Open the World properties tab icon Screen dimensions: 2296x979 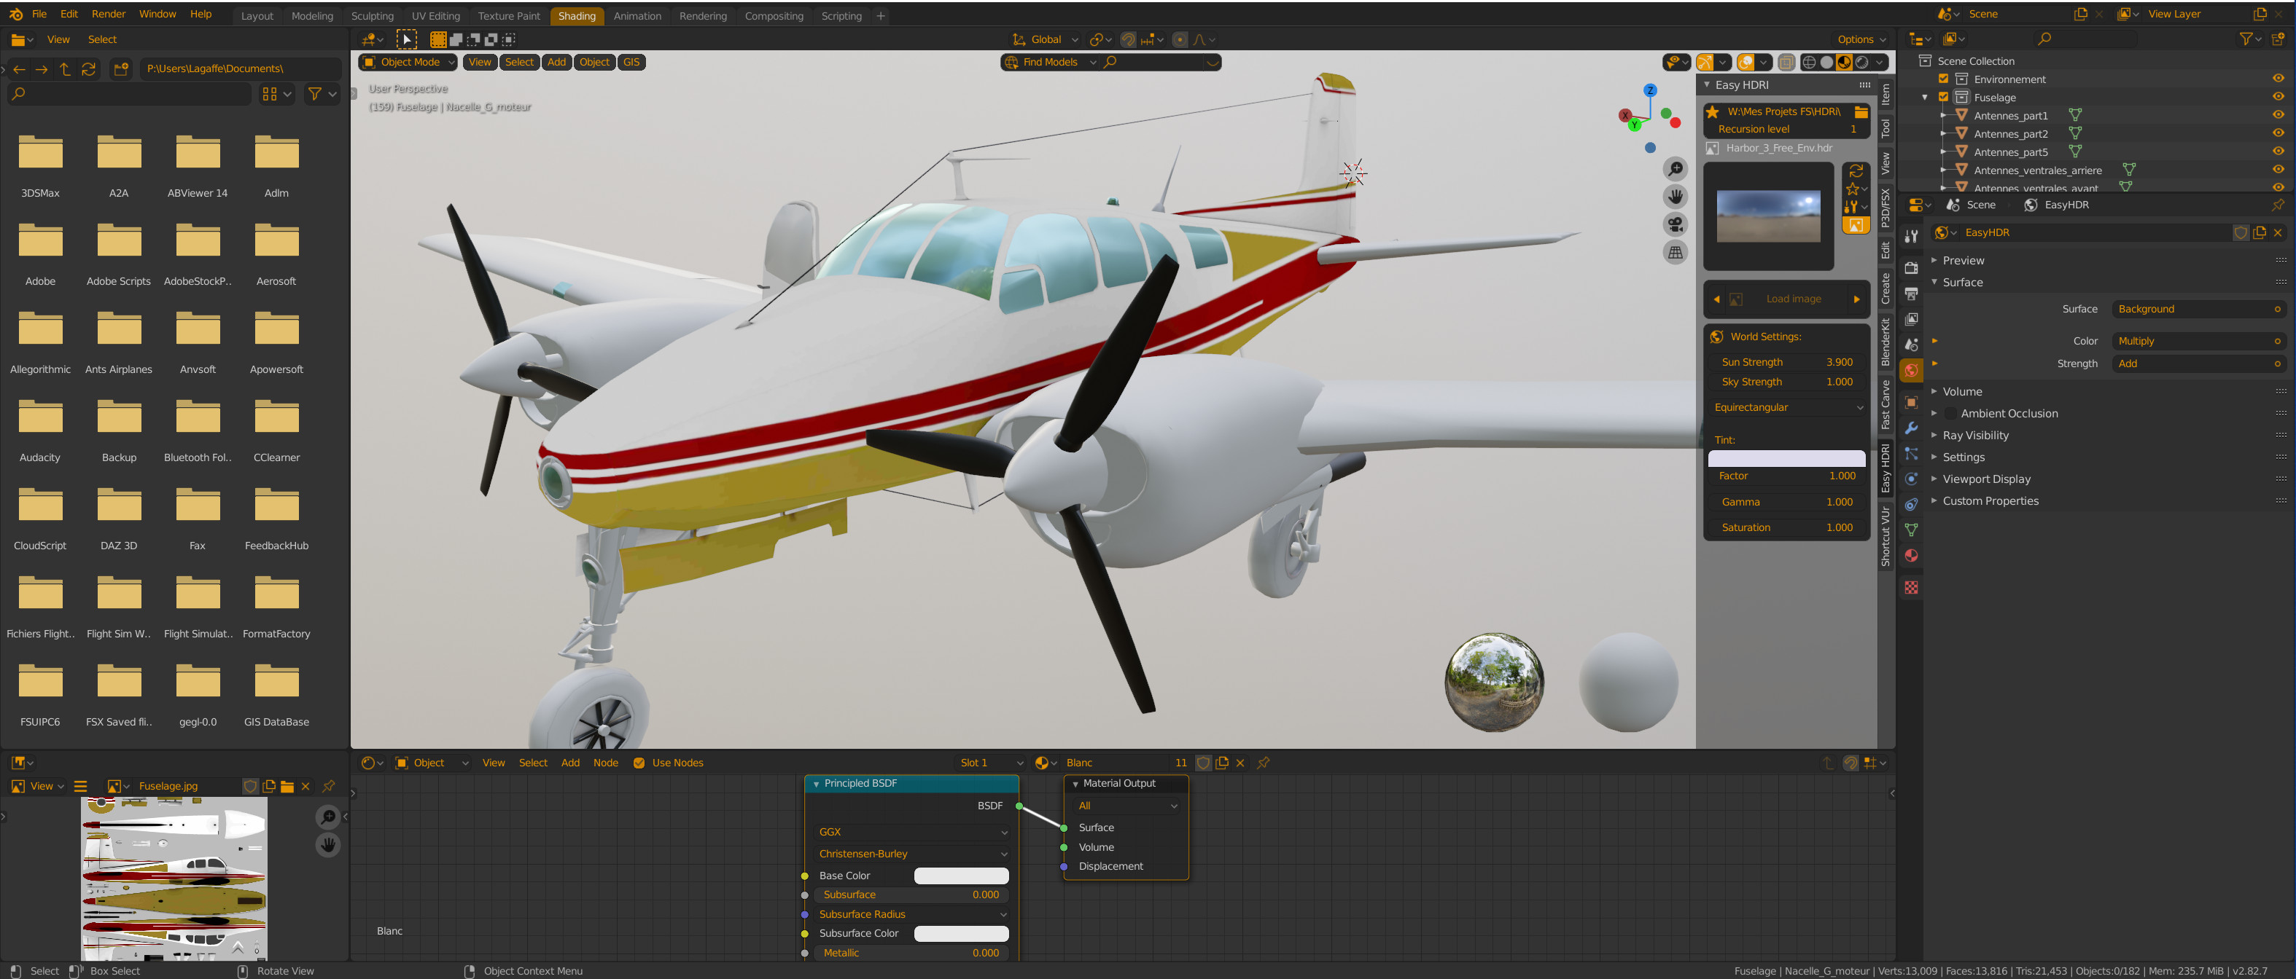[x=1911, y=371]
